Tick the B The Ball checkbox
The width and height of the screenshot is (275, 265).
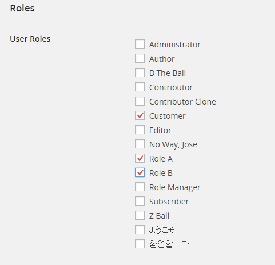140,73
